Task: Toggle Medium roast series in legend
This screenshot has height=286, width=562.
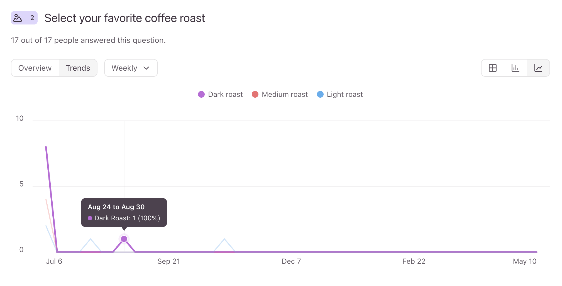Action: 280,94
